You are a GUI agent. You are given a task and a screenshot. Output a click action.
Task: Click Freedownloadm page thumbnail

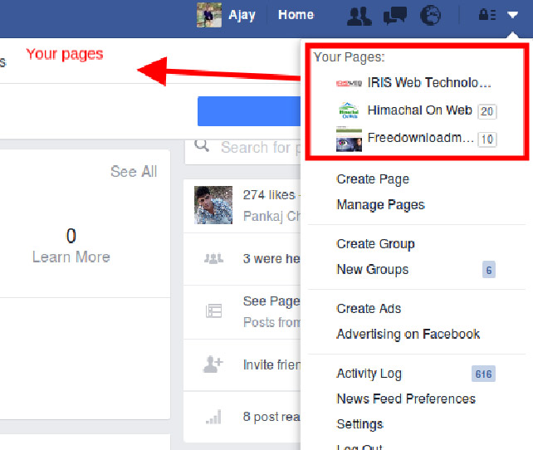pos(349,139)
